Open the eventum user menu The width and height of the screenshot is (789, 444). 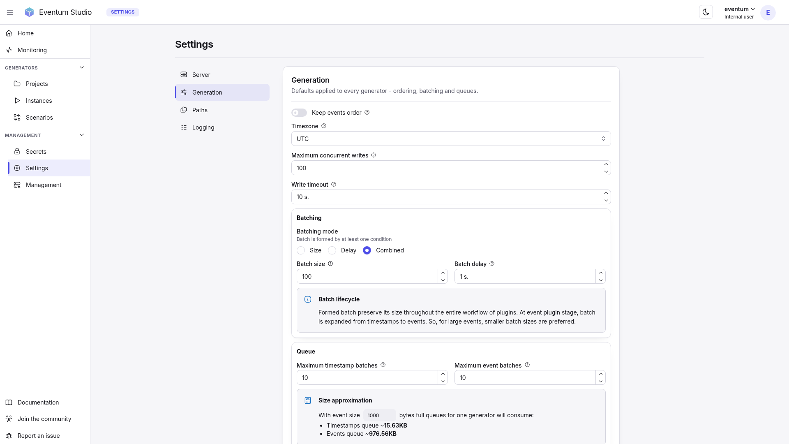coord(739,13)
